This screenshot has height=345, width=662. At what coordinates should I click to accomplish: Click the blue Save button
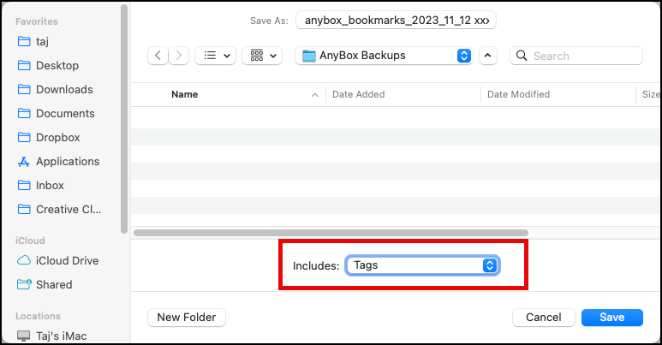[612, 317]
